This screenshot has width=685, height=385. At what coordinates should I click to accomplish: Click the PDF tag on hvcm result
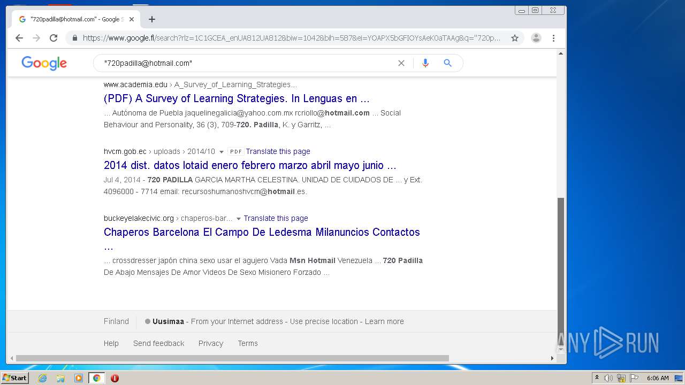coord(235,152)
